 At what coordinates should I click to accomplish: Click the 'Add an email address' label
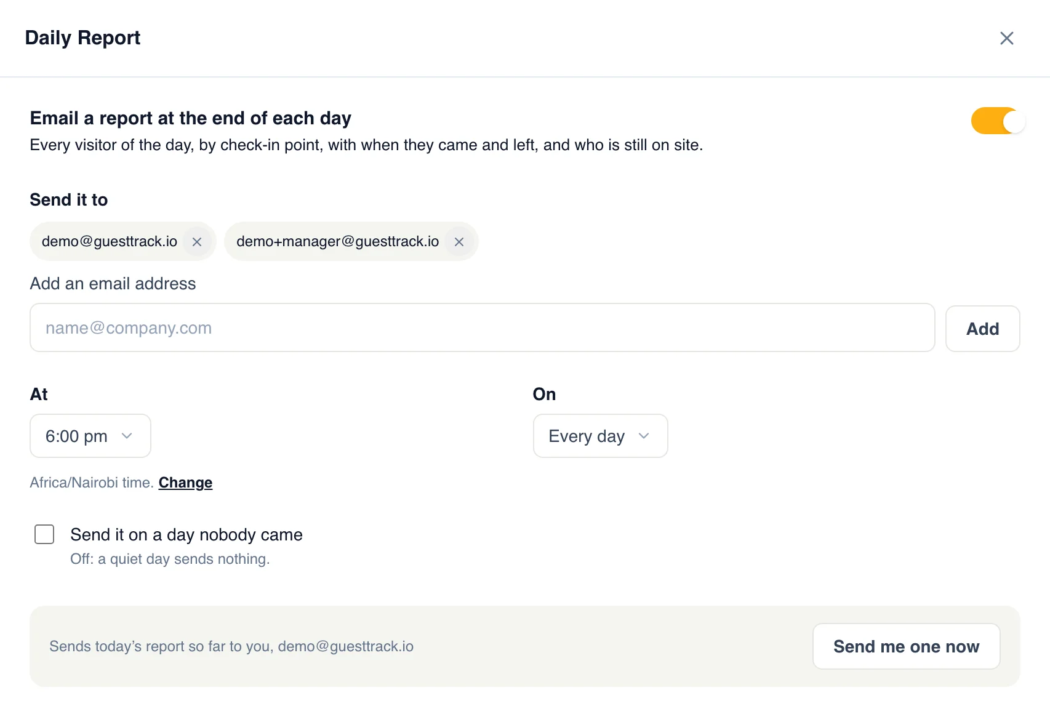(x=113, y=284)
